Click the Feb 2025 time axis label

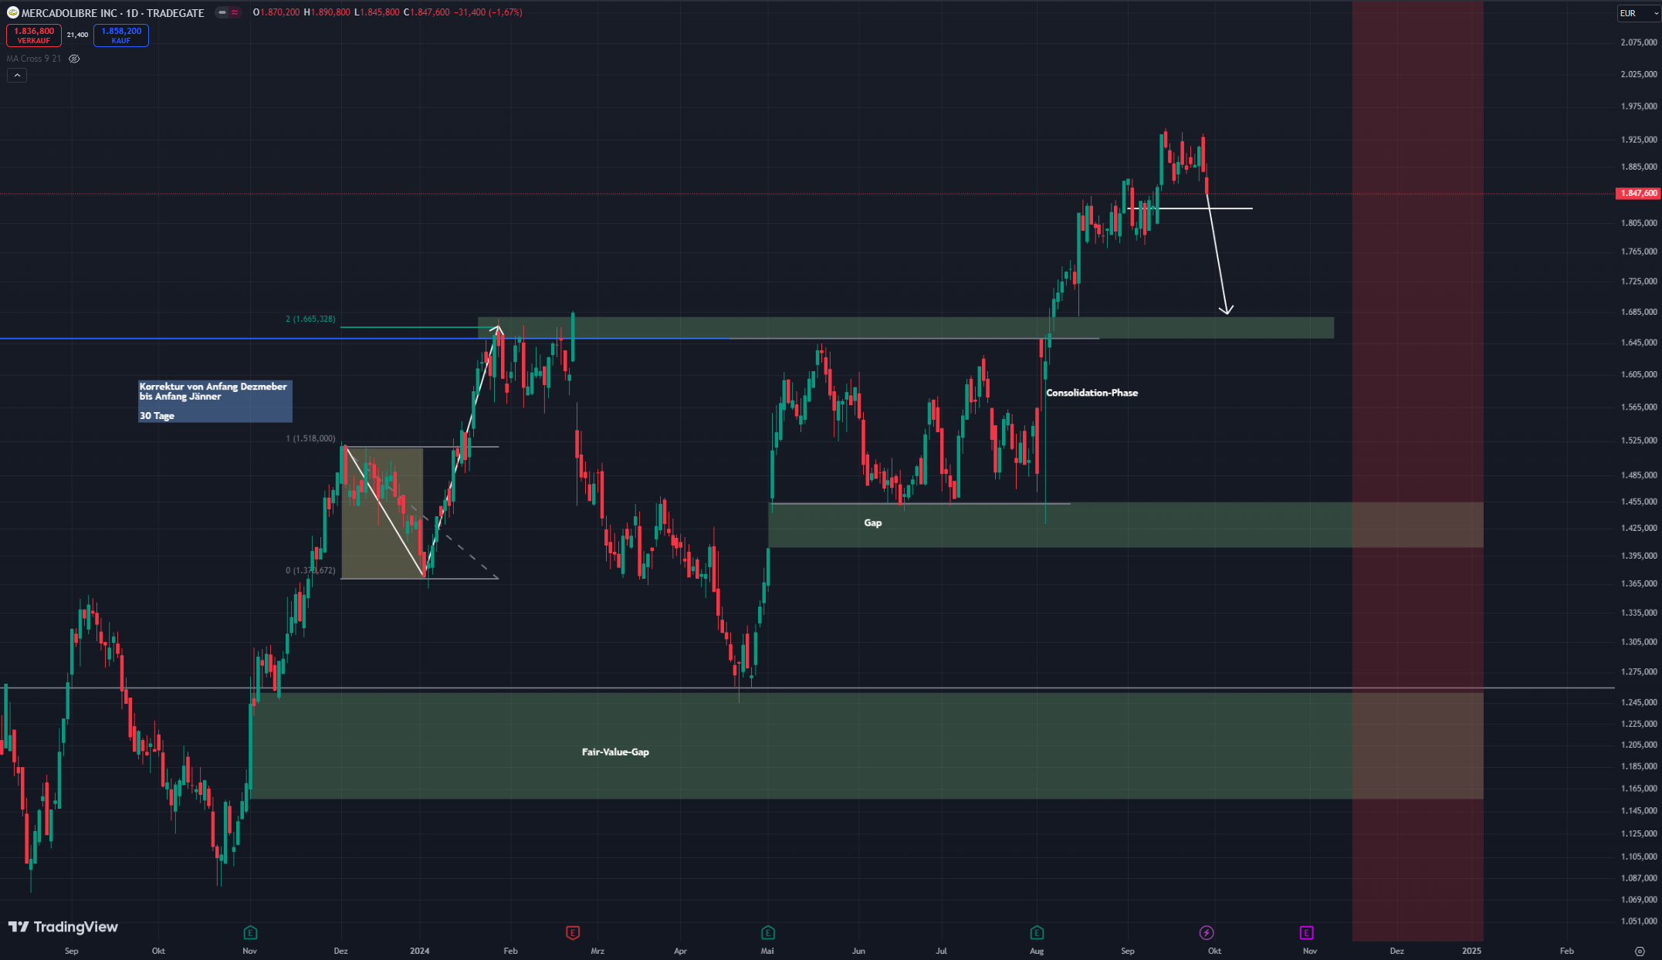pyautogui.click(x=1566, y=951)
